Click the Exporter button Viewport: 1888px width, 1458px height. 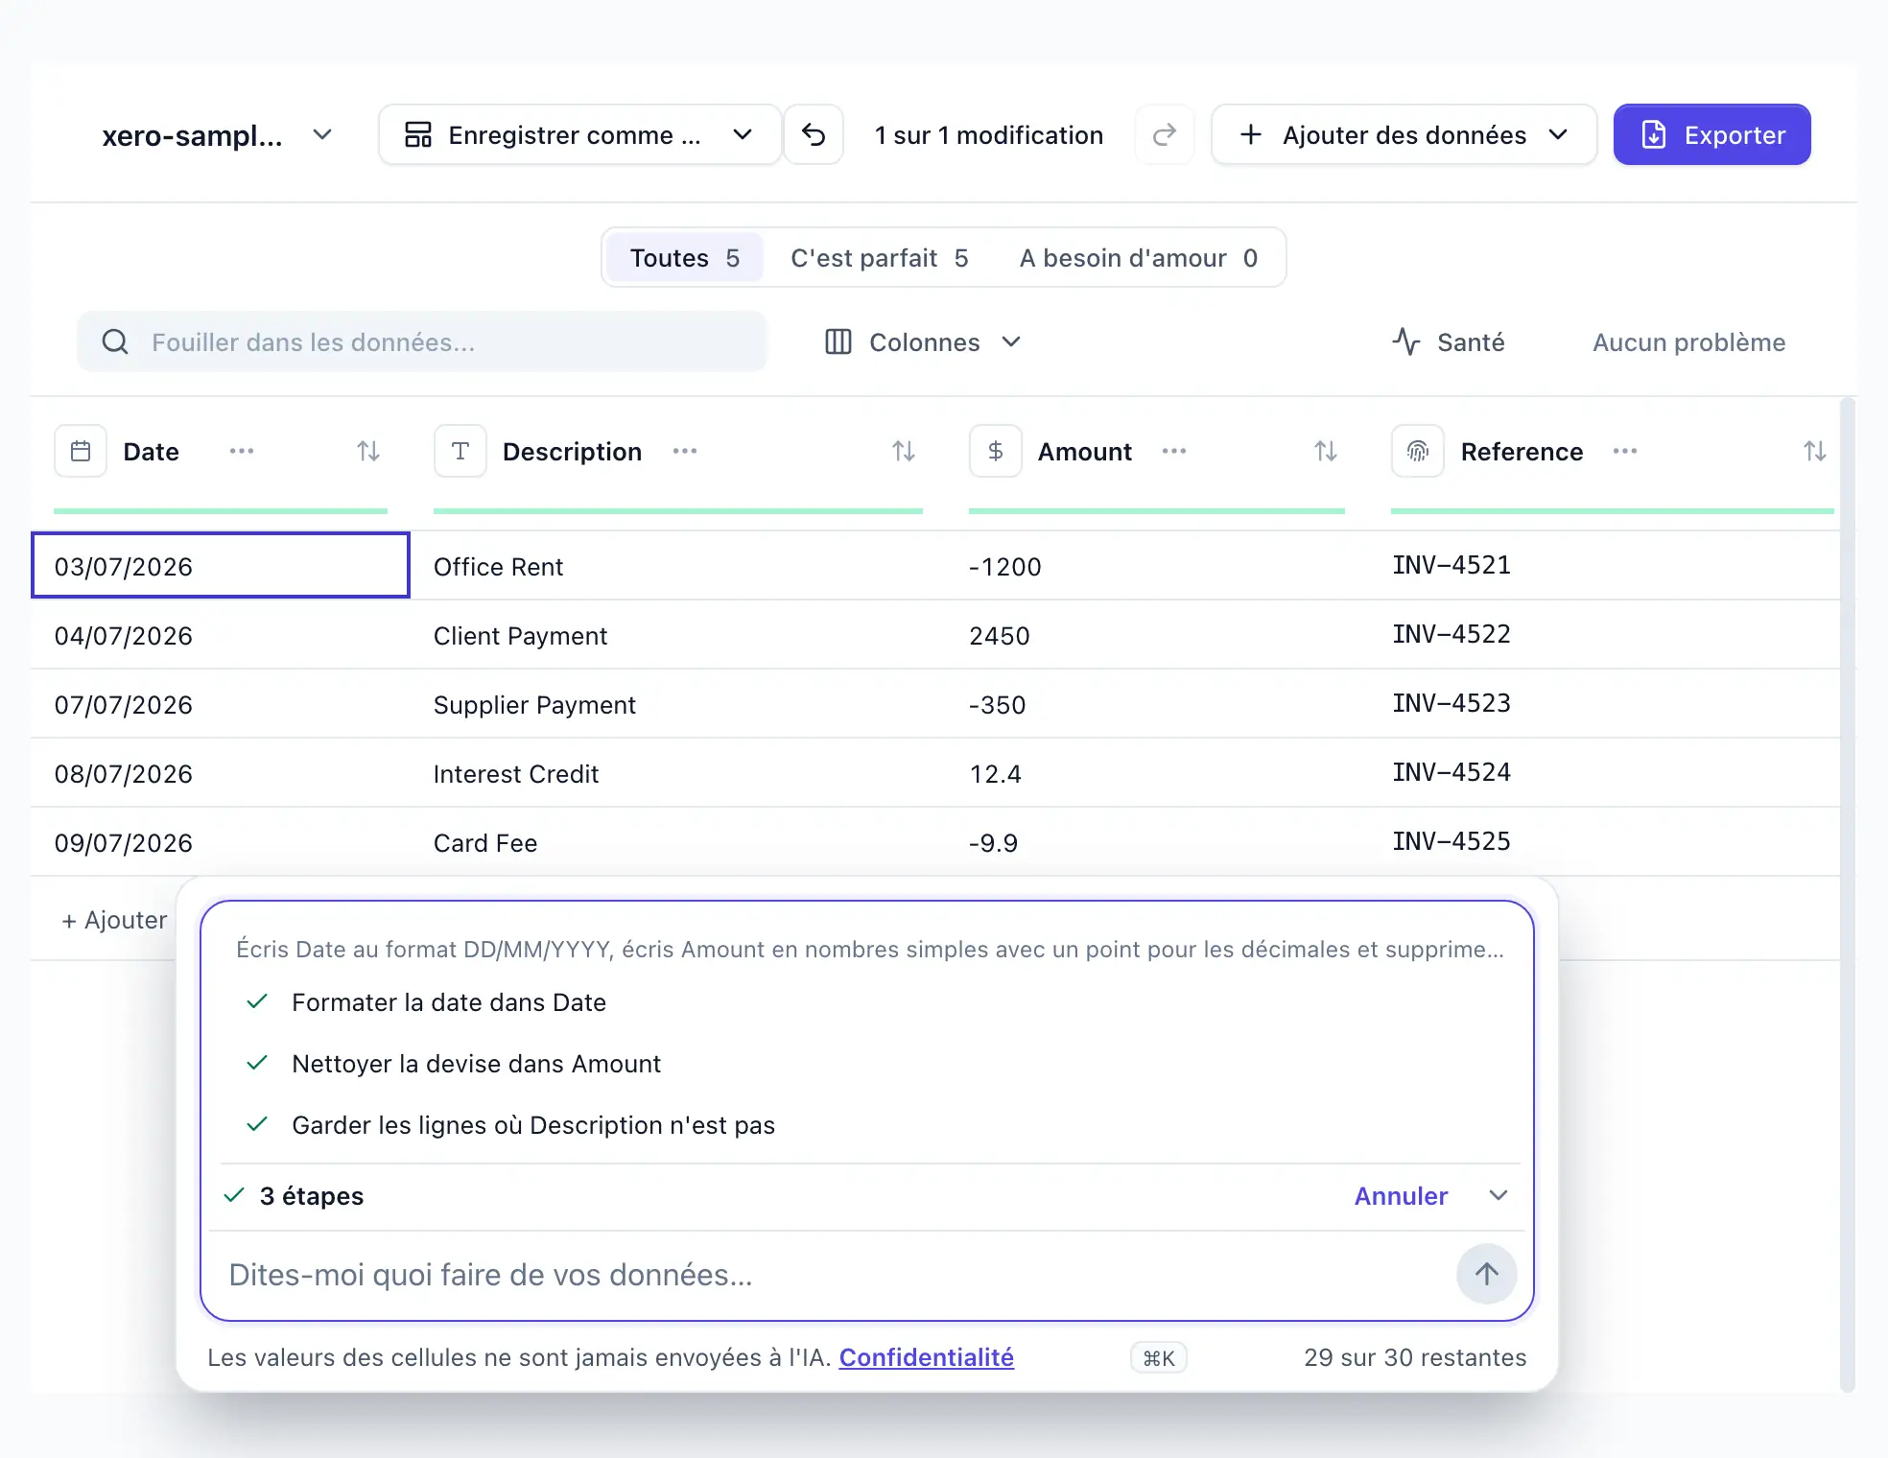coord(1711,135)
